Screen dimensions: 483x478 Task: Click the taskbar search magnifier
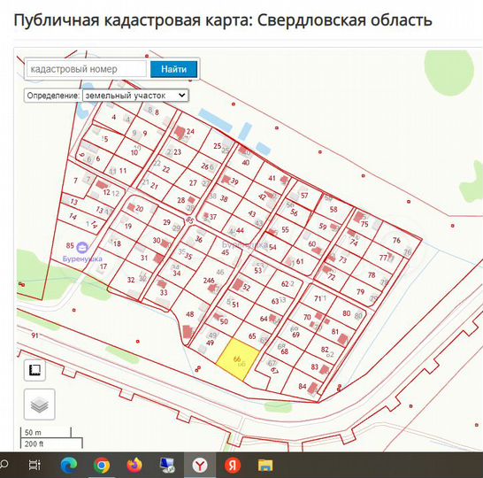(4, 464)
